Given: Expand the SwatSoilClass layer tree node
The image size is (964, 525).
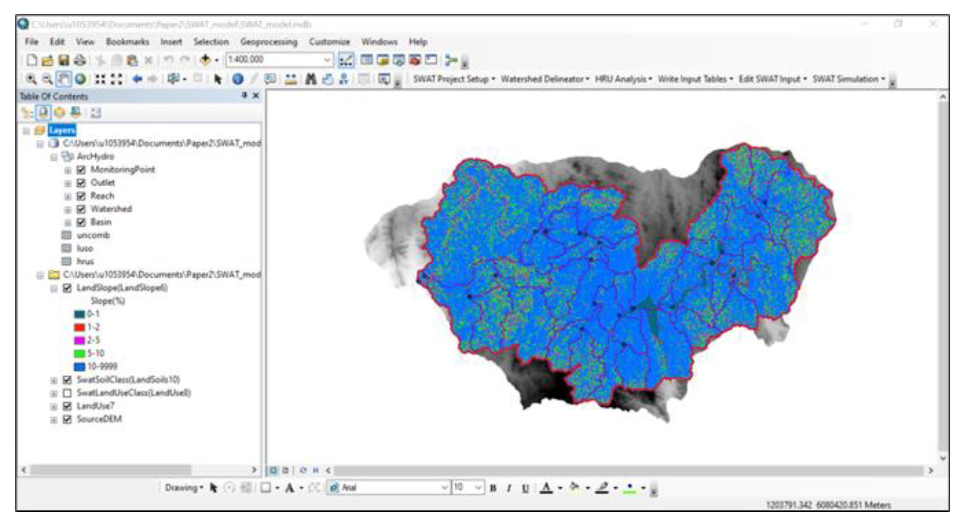Looking at the screenshot, I should [x=54, y=380].
